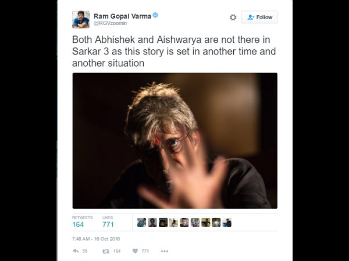The image size is (349, 261).
Task: Open the fifth liker avatar thumbnail
Action: click(184, 222)
